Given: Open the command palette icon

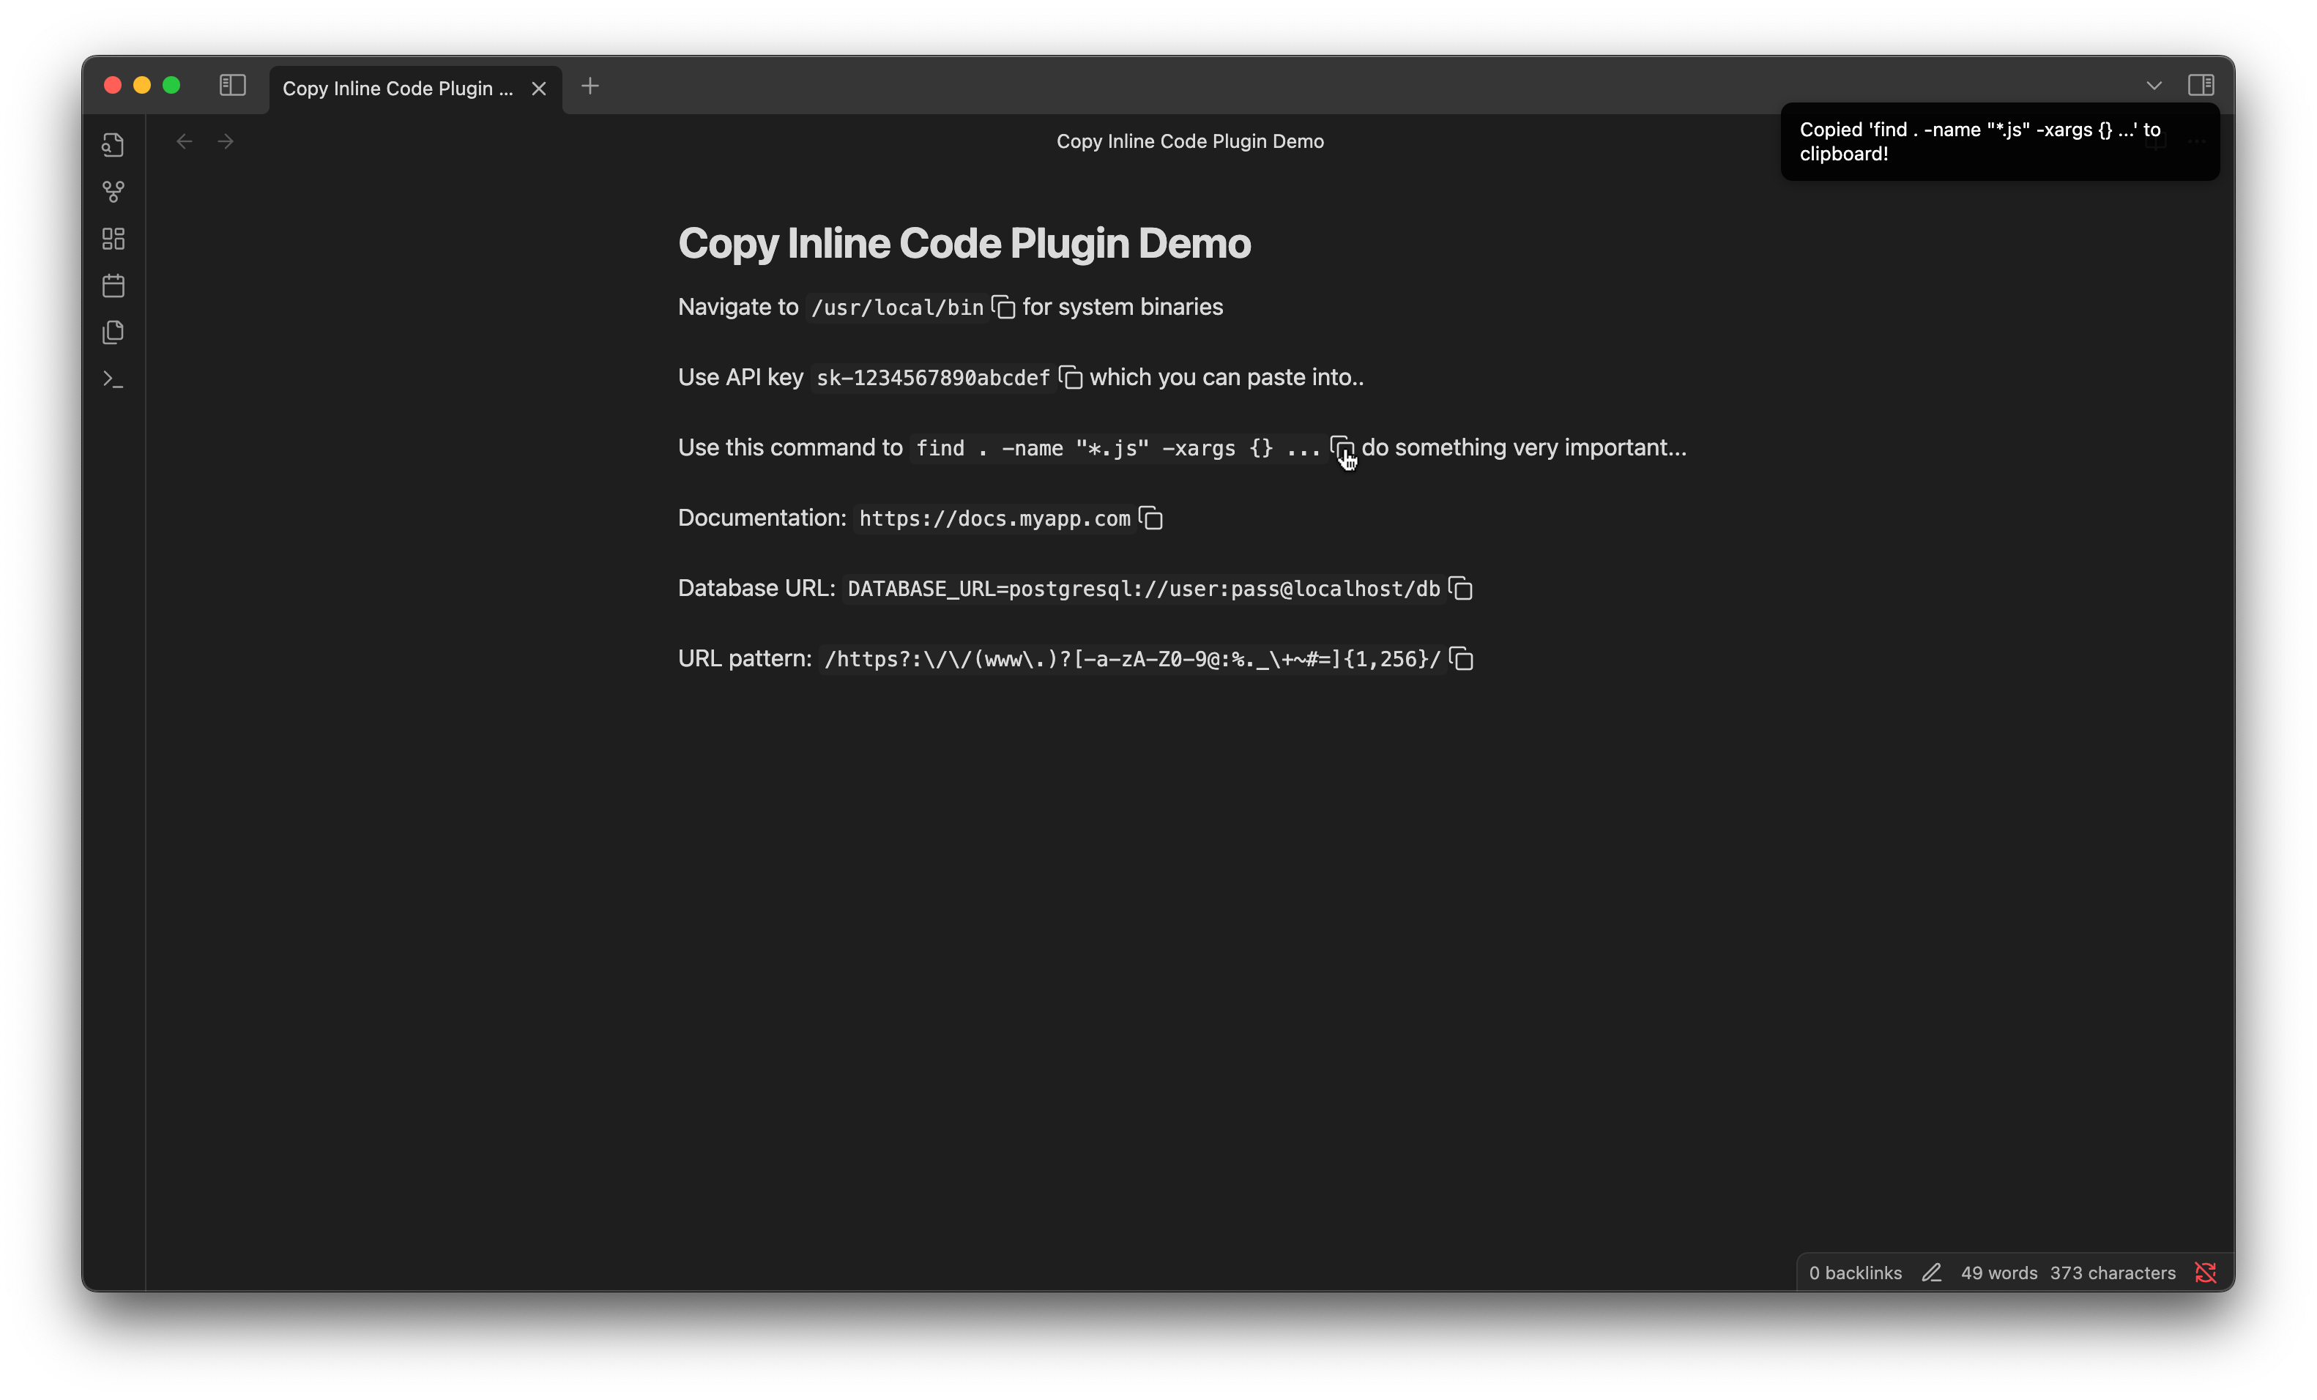Looking at the screenshot, I should [x=113, y=379].
